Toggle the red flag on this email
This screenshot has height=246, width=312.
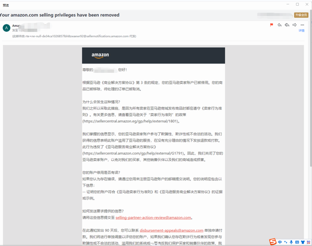(271, 25)
